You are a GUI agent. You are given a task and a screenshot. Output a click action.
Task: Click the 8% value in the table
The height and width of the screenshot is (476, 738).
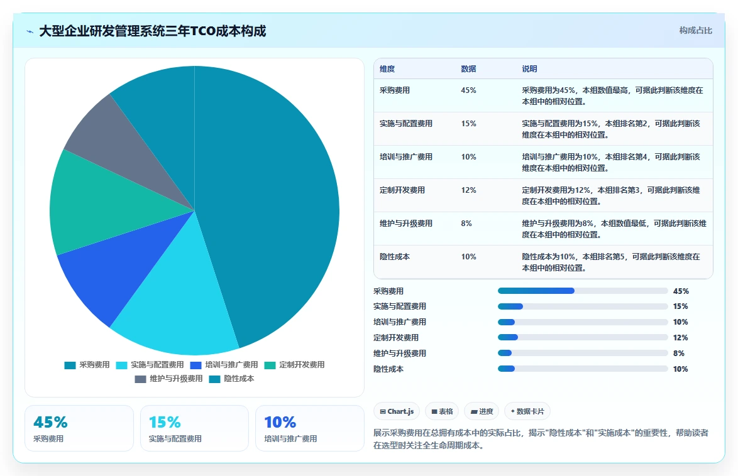(x=466, y=224)
